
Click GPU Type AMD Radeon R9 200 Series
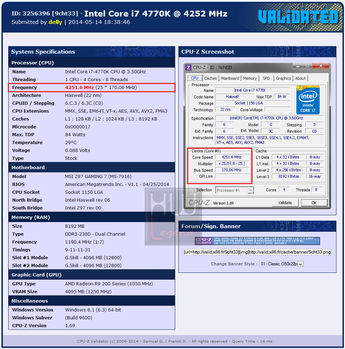(x=109, y=284)
